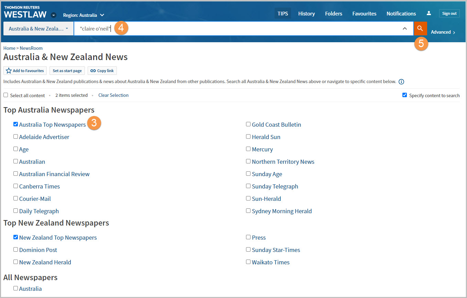Screen dimensions: 467x298
Task: Open the Sunday Telegraph link
Action: click(x=275, y=186)
